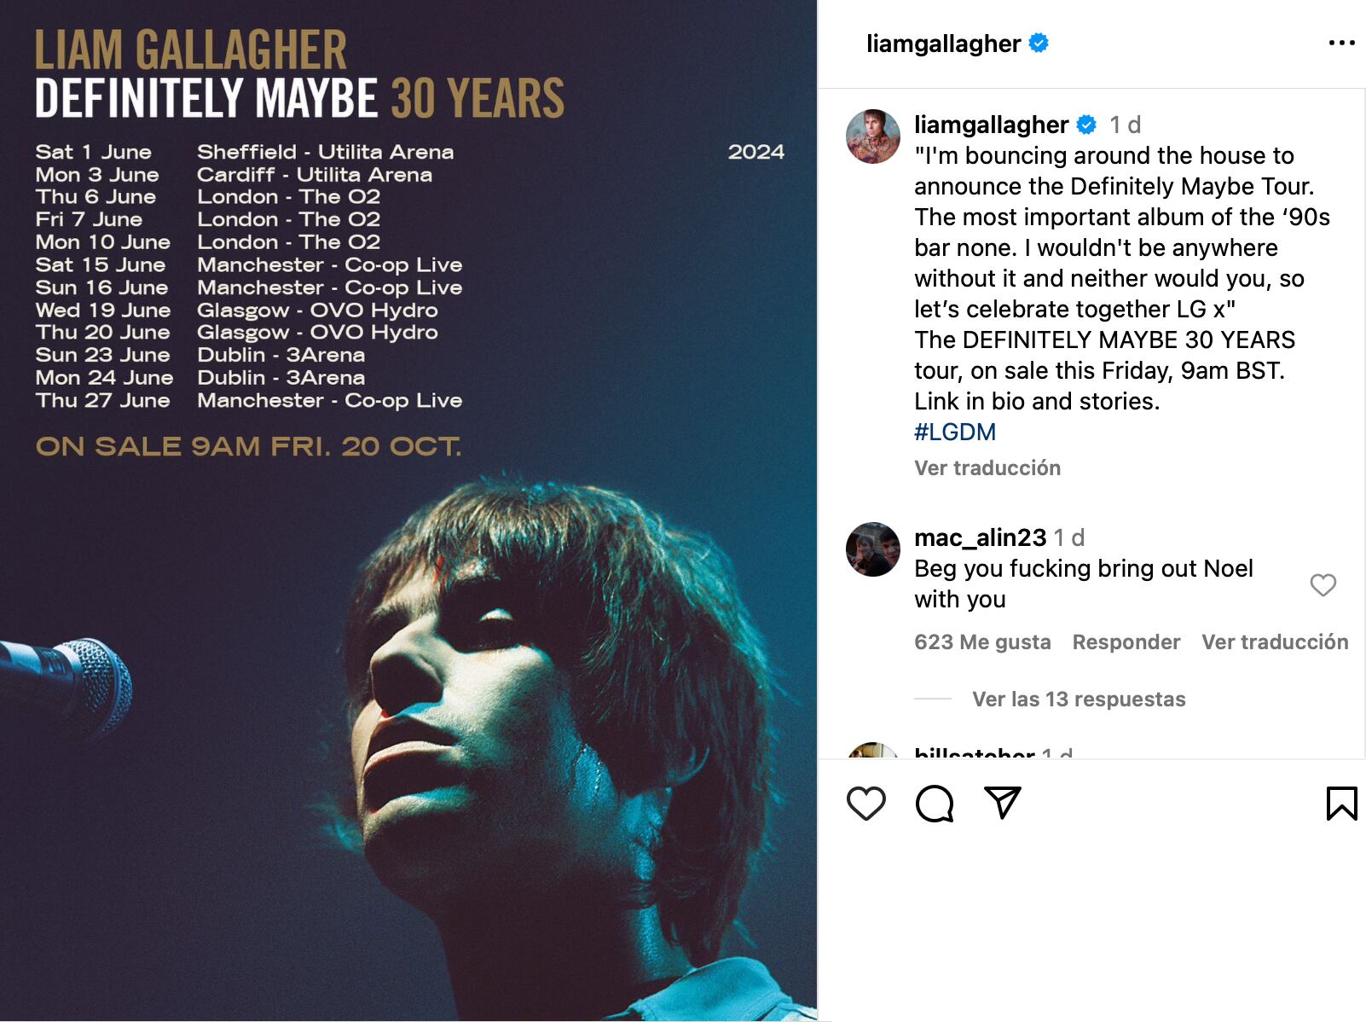Toggle like on mac_alin23's comment heart
The width and height of the screenshot is (1366, 1022).
1323,585
